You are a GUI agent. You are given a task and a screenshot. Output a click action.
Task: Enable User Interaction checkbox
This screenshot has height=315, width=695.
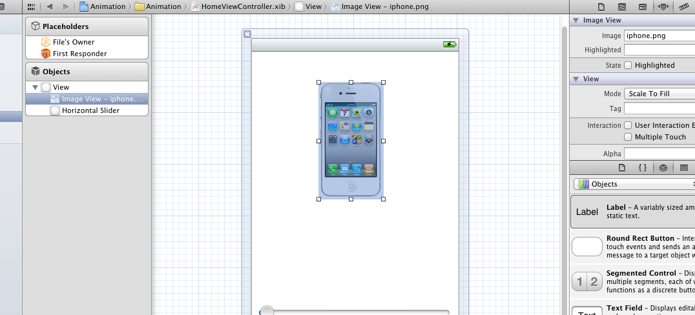[628, 125]
